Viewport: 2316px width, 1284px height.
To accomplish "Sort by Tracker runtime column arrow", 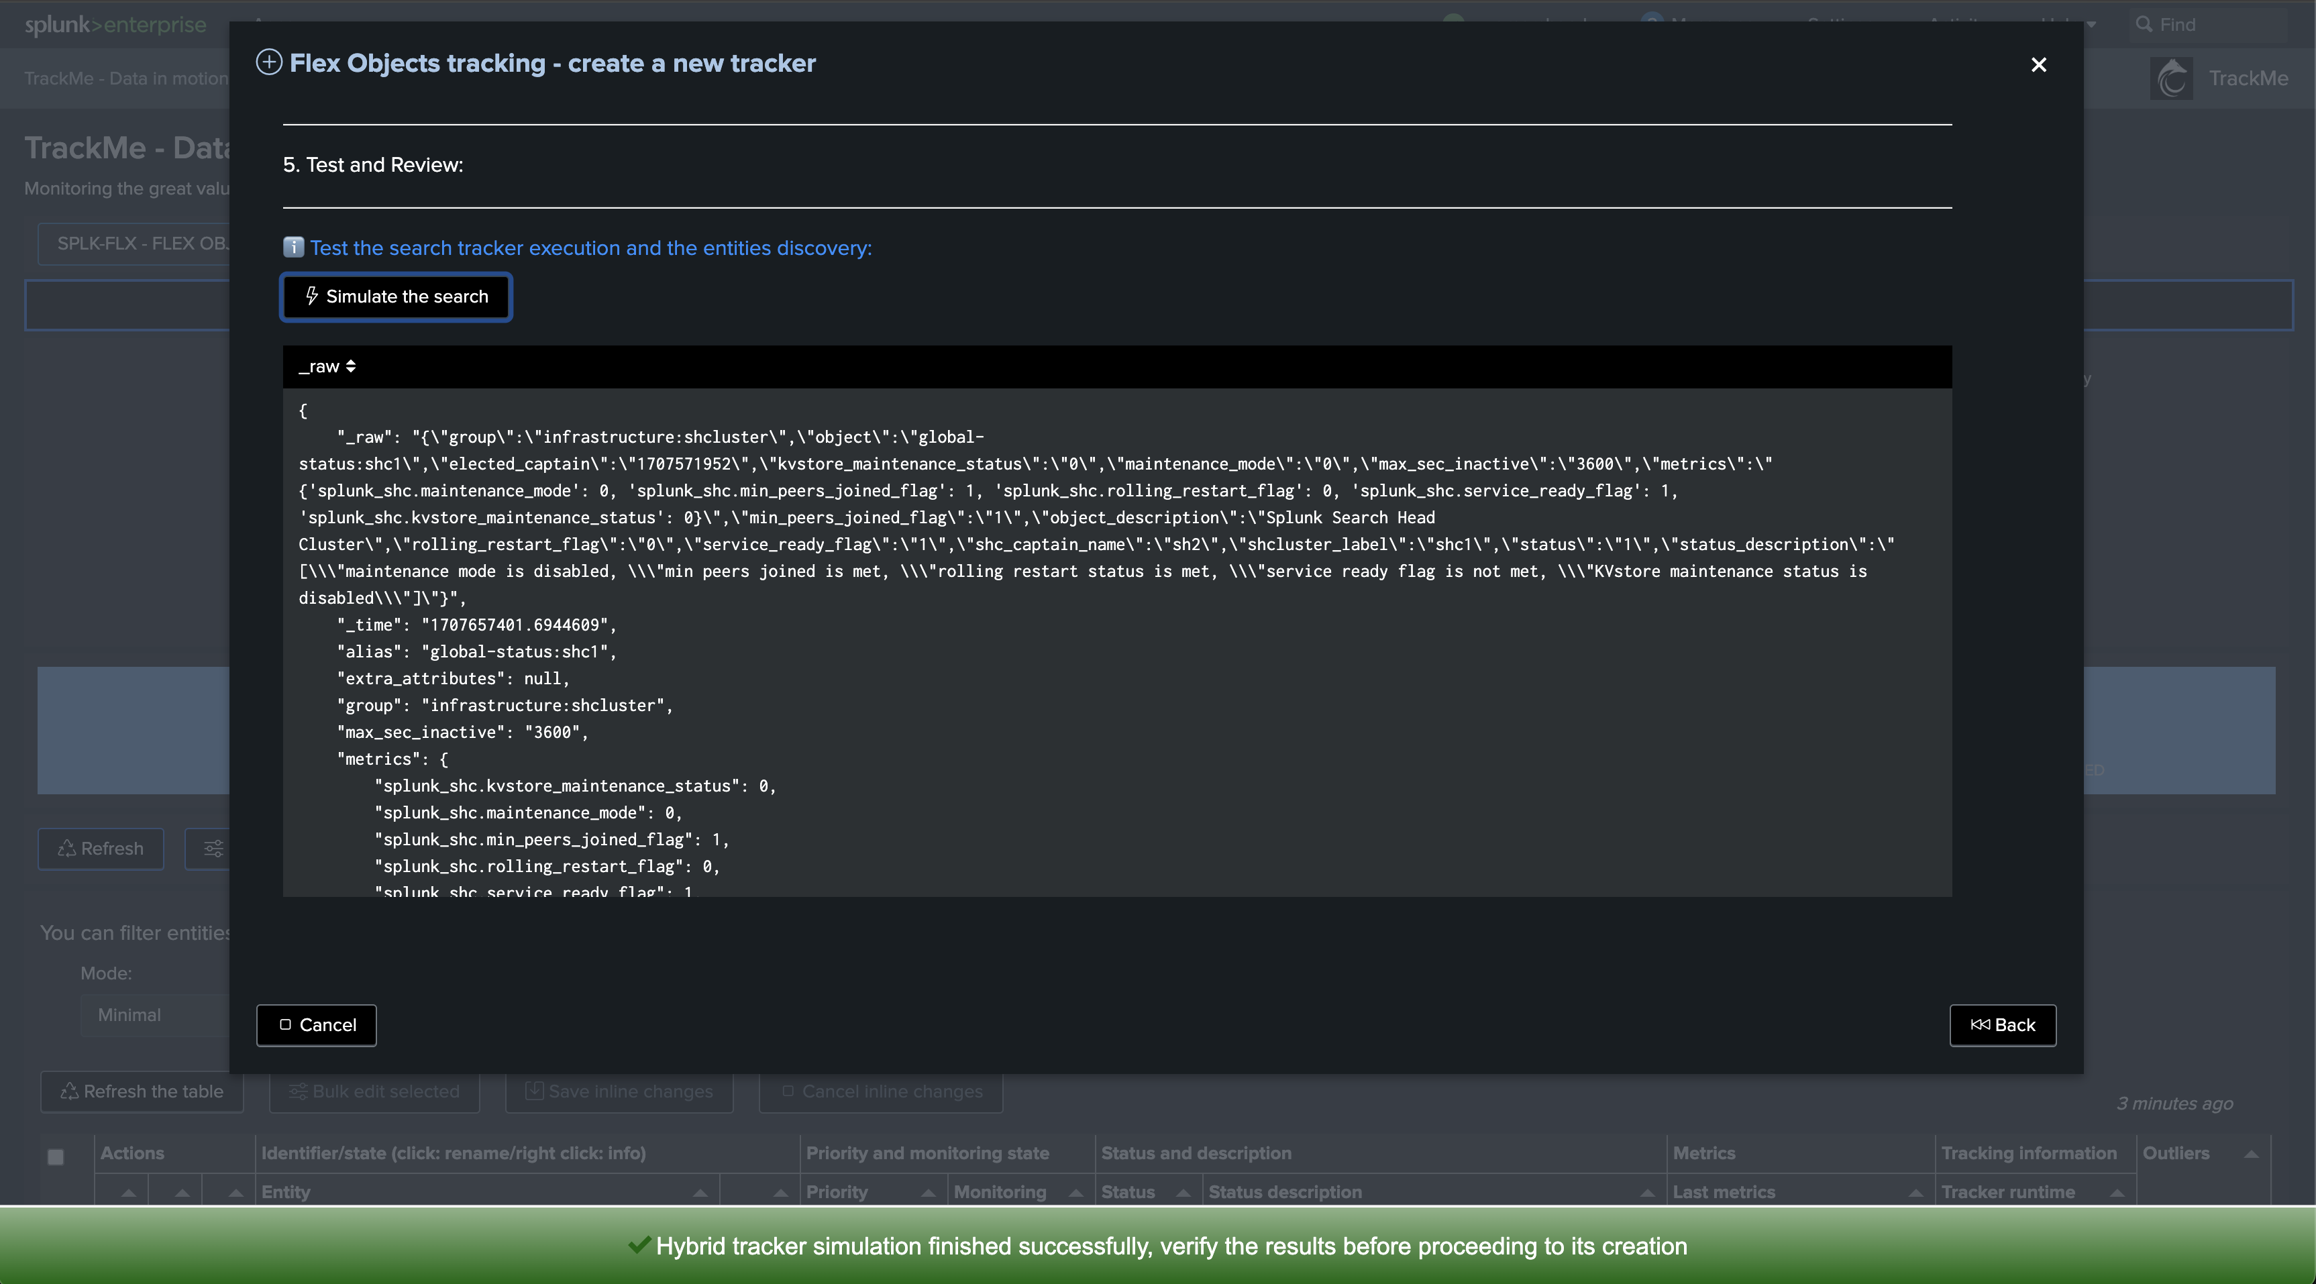I will tap(2117, 1193).
